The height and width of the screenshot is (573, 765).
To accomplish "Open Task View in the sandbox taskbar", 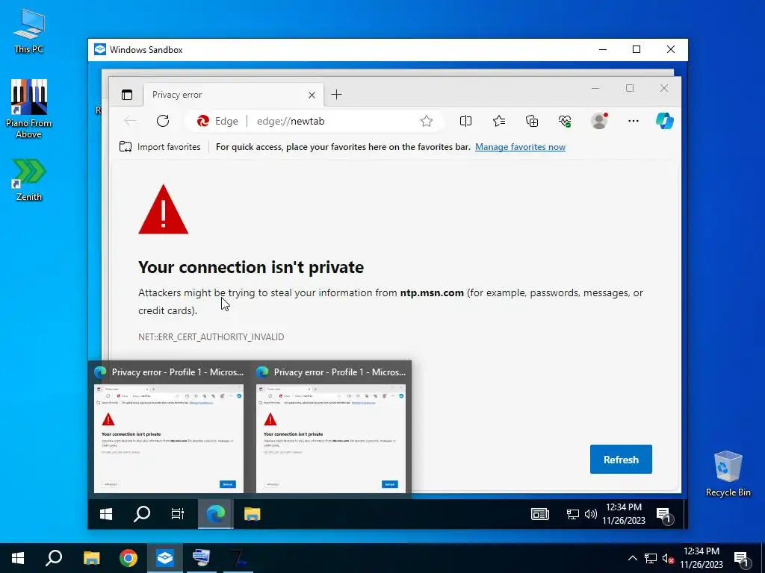I will tap(178, 514).
